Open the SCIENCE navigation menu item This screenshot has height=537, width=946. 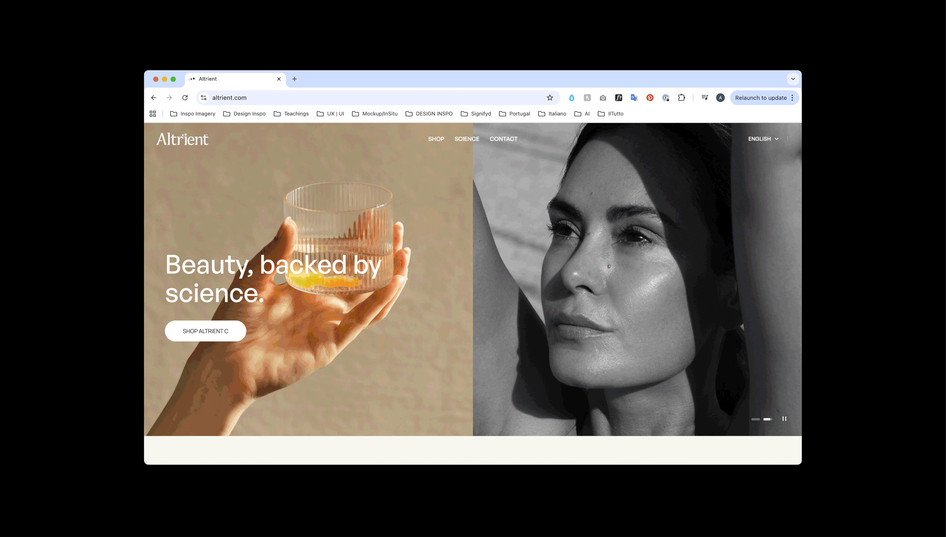[x=467, y=139]
